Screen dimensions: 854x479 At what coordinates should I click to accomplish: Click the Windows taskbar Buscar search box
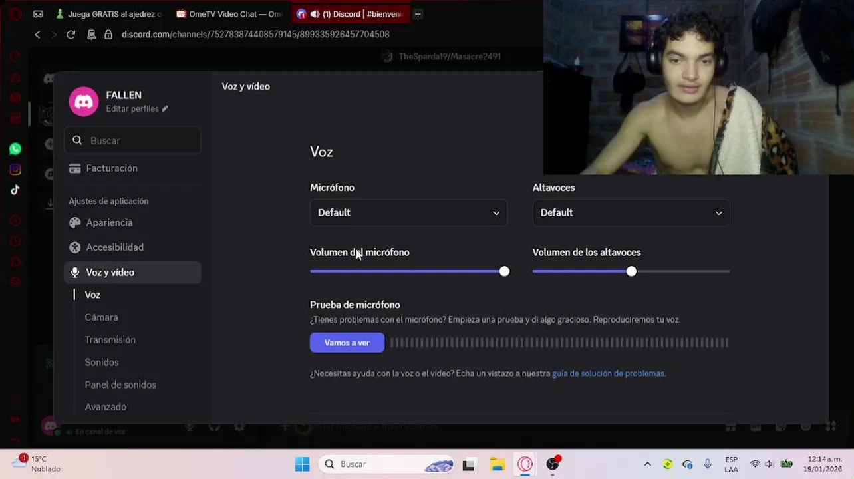(x=388, y=464)
